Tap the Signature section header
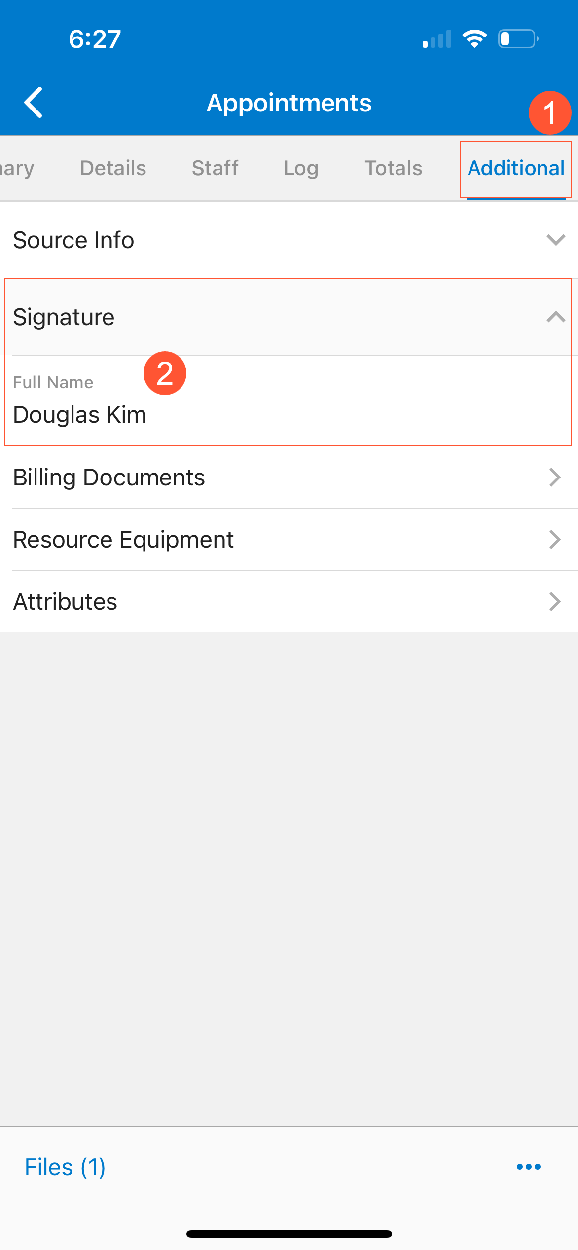 [x=64, y=317]
